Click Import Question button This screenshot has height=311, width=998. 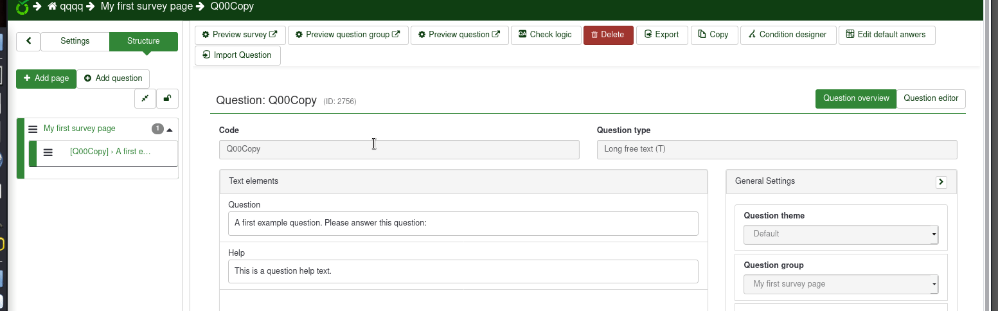coord(237,55)
